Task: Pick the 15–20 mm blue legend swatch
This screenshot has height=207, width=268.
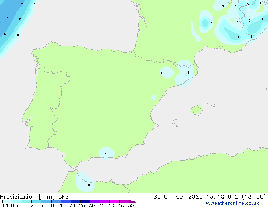Action: tap(66, 202)
